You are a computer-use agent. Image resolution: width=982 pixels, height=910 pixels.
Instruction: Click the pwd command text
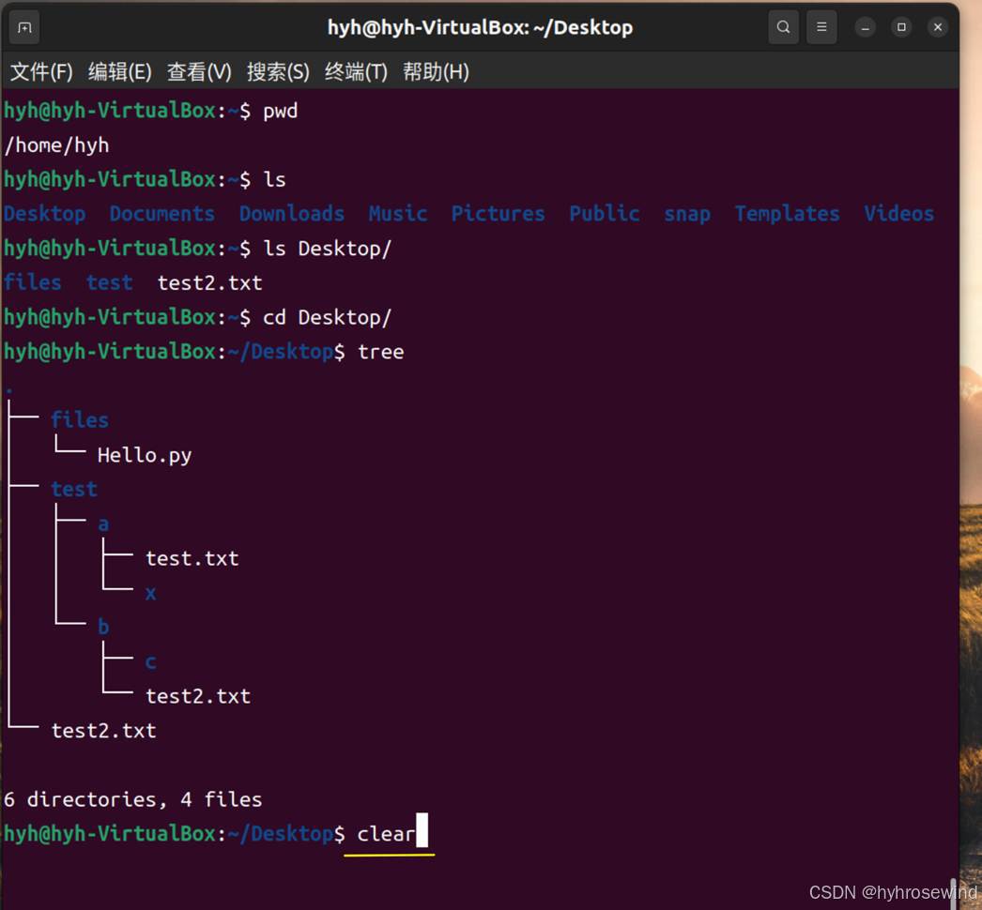[281, 112]
